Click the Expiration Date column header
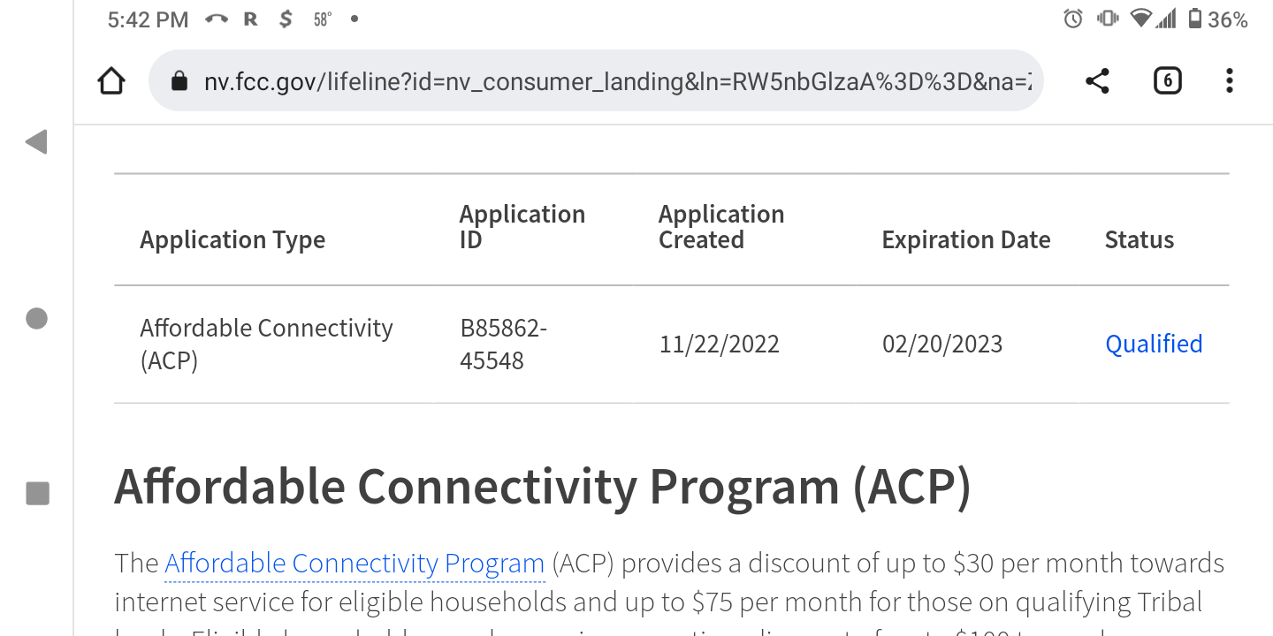 (x=966, y=240)
